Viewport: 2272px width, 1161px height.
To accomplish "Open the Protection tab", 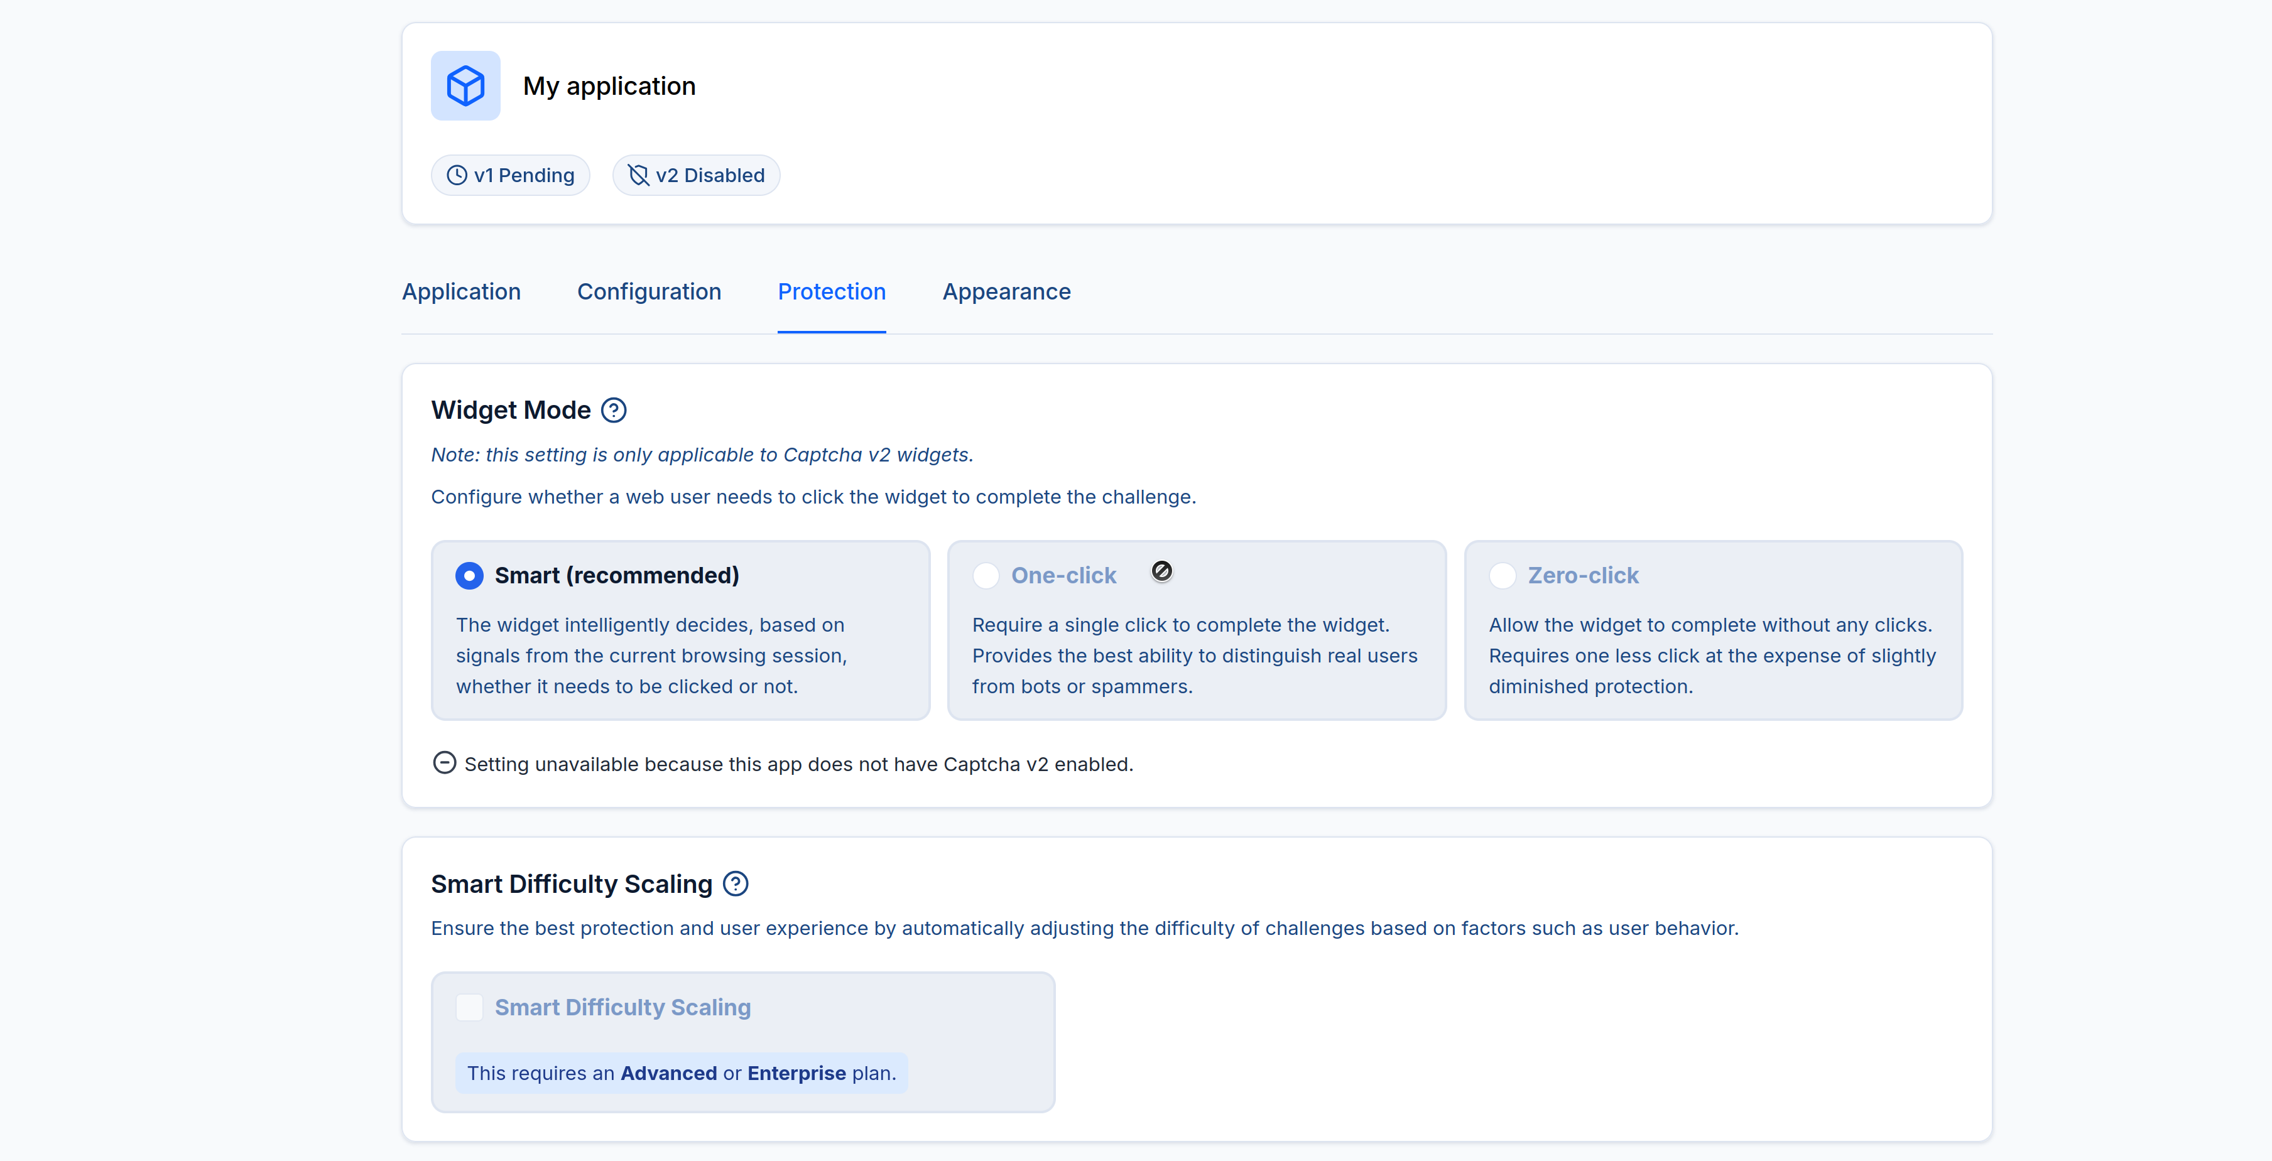I will coord(832,292).
